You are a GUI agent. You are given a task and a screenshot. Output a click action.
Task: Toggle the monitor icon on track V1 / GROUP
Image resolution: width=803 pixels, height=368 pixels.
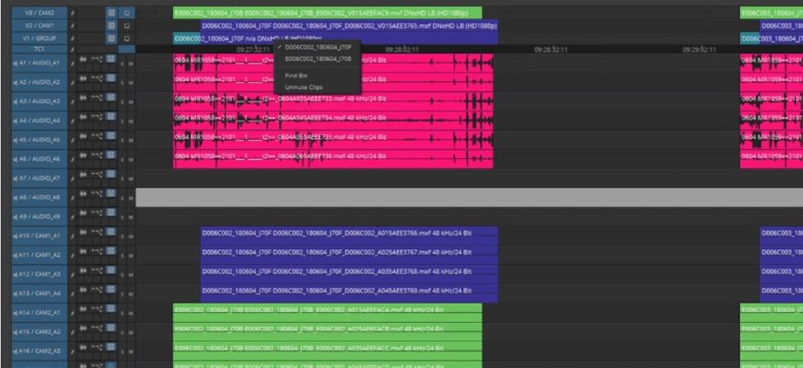coord(126,38)
